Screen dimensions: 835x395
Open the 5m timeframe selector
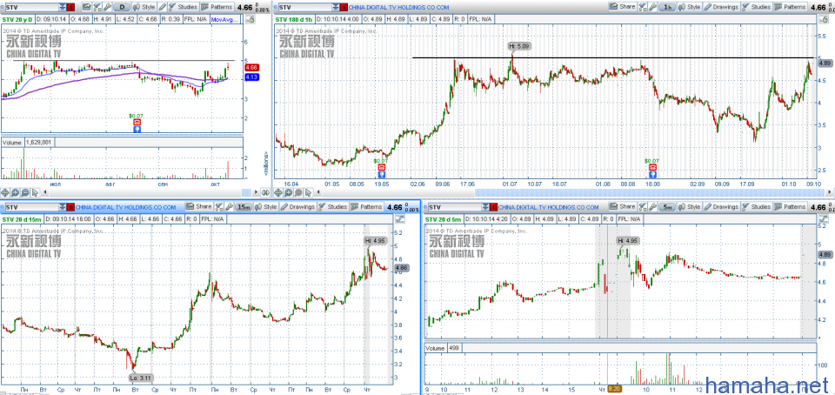tap(668, 207)
